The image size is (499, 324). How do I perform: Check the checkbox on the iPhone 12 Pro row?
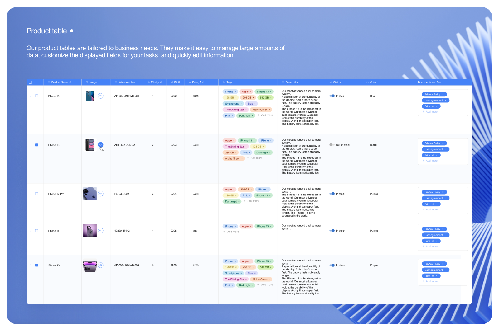[x=36, y=194]
